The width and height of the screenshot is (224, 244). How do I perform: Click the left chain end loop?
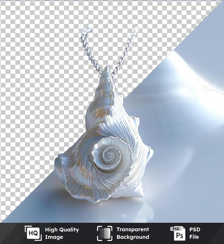(88, 30)
